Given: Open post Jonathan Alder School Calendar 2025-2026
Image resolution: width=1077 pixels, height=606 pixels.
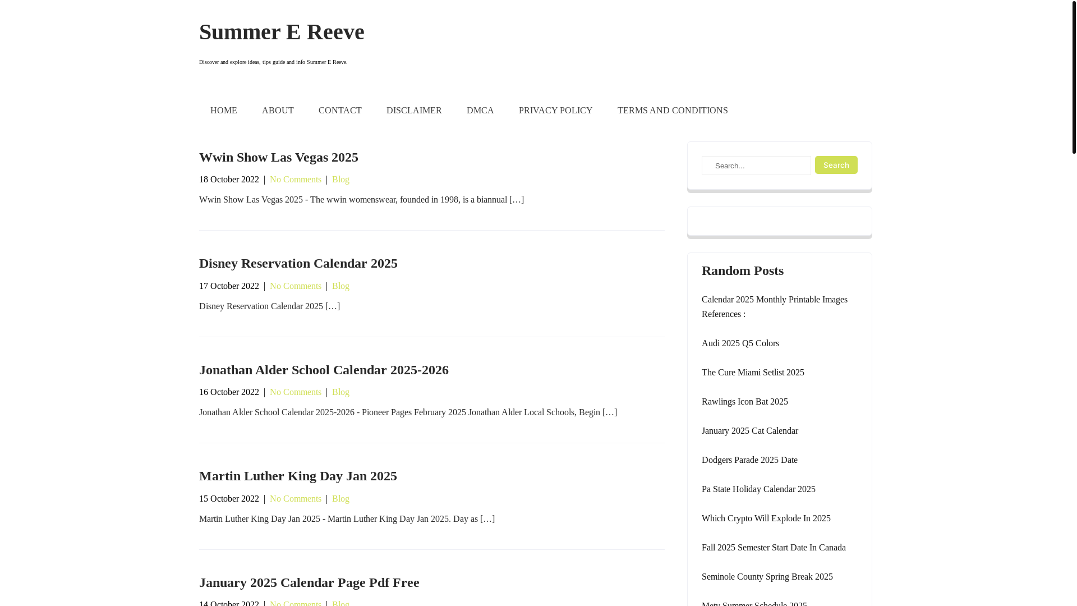Looking at the screenshot, I should [x=324, y=370].
